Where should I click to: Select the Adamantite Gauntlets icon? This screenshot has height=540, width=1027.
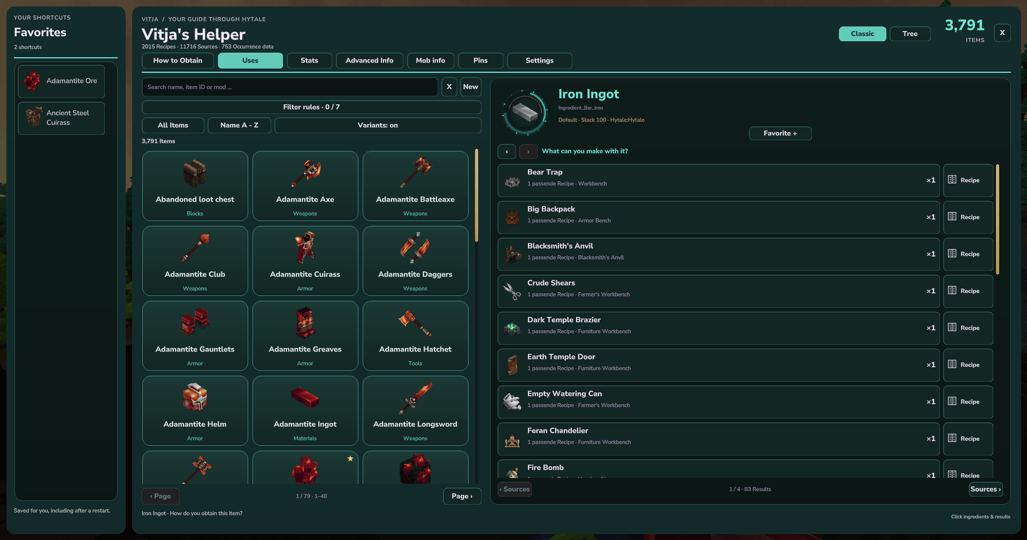[195, 322]
